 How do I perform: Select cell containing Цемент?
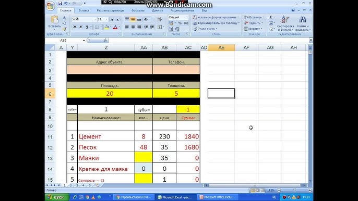pyautogui.click(x=106, y=136)
